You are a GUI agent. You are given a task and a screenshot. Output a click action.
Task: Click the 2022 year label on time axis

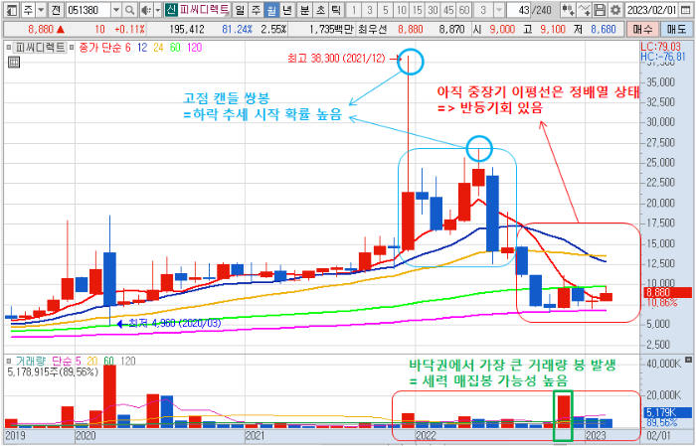(426, 435)
